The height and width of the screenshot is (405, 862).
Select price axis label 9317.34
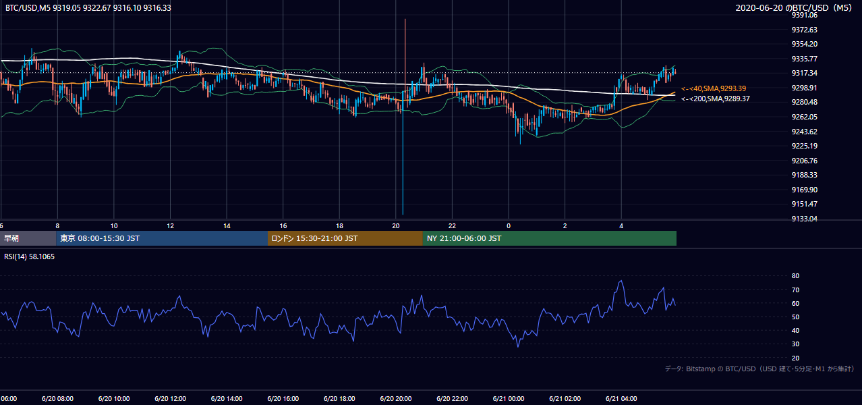click(805, 73)
